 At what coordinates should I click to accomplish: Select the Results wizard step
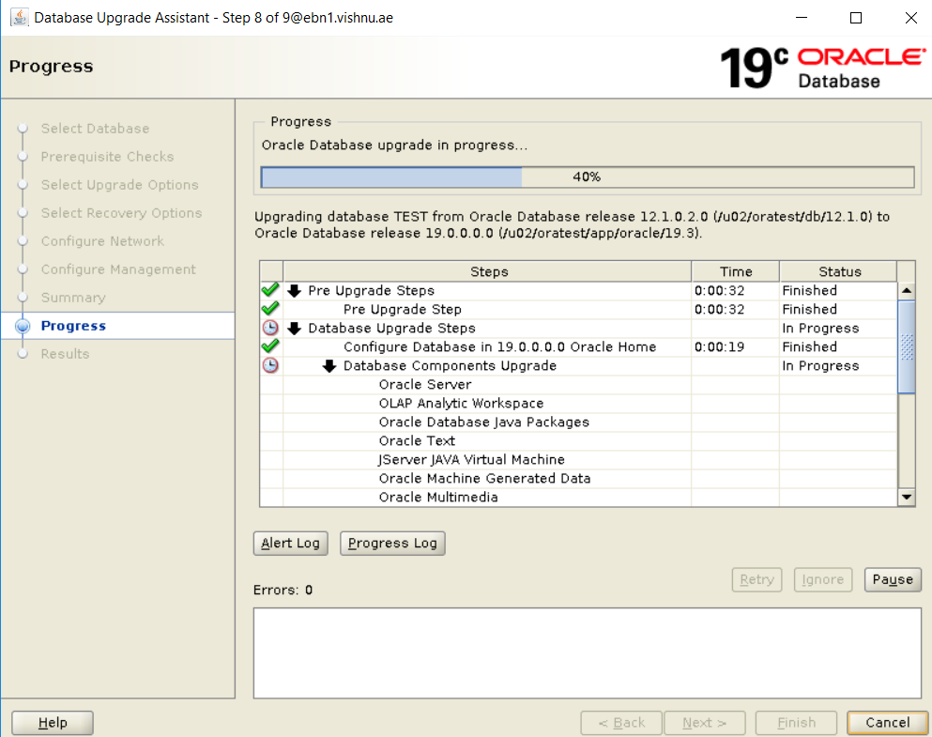(x=65, y=354)
